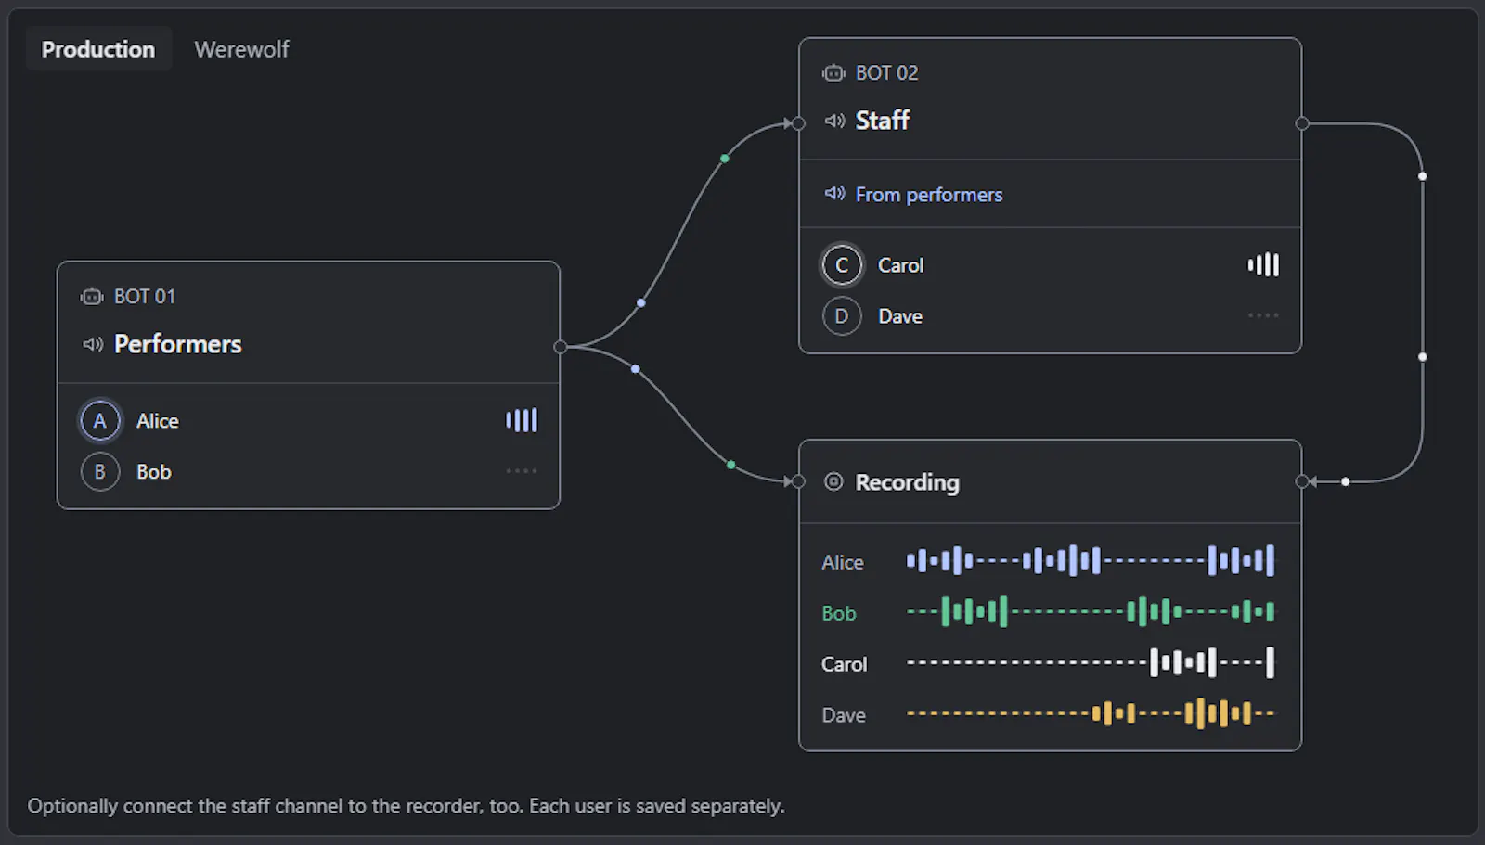This screenshot has height=845, width=1485.
Task: Click the BOT 02 label
Action: (886, 73)
